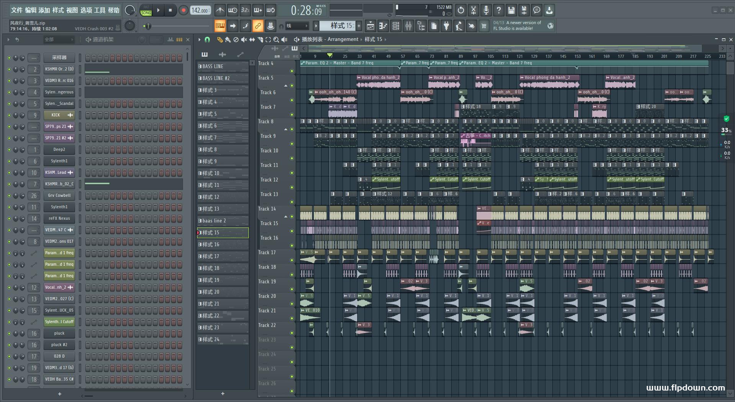
Task: Open the shopping cart content library icon
Action: [484, 26]
